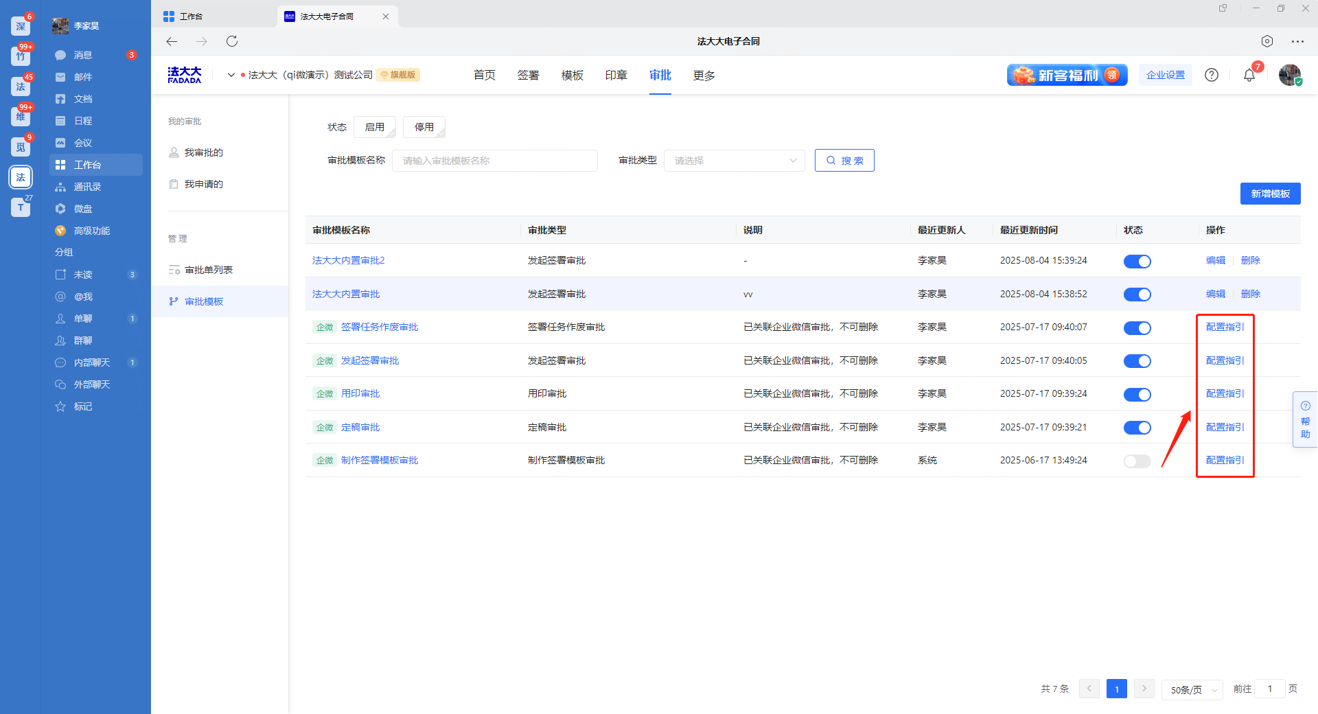The height and width of the screenshot is (714, 1318).
Task: Switch to 签署 tab
Action: pos(529,75)
